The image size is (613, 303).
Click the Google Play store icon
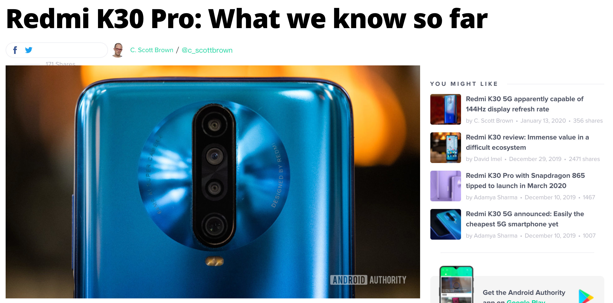(586, 296)
